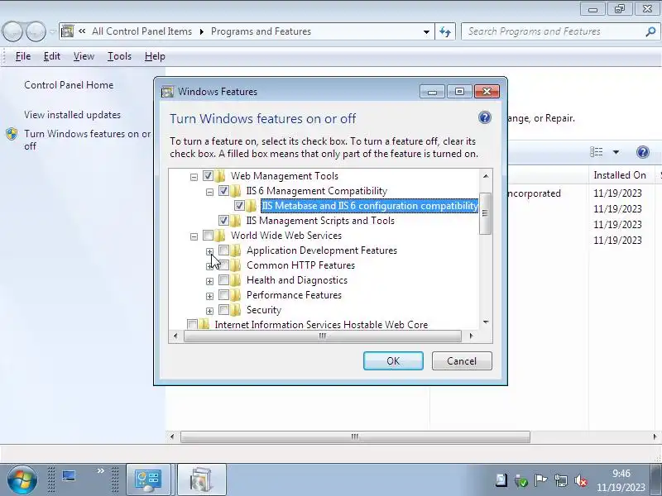Open the Help menu

(155, 56)
